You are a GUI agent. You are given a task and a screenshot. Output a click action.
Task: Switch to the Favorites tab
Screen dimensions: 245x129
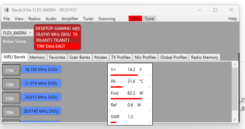click(57, 57)
